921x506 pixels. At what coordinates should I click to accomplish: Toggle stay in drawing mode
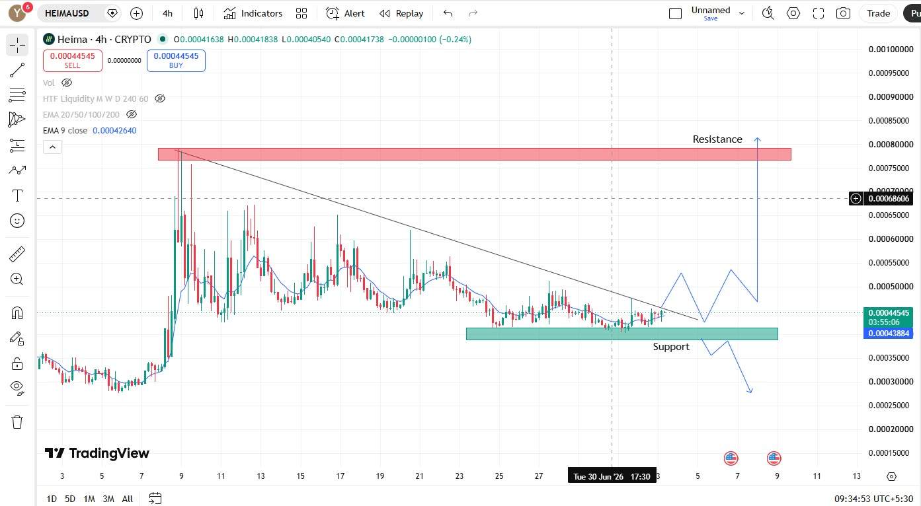pos(18,338)
